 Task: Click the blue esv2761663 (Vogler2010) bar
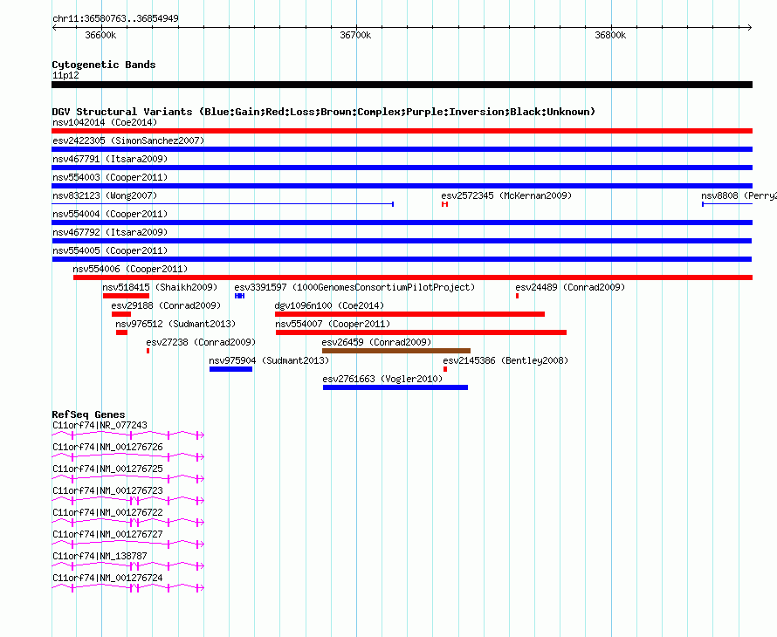pos(395,387)
